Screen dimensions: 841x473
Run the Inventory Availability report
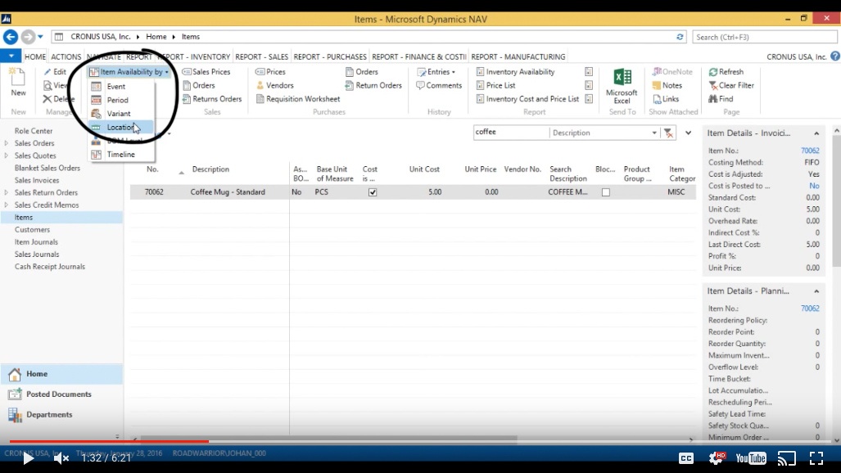tap(515, 72)
